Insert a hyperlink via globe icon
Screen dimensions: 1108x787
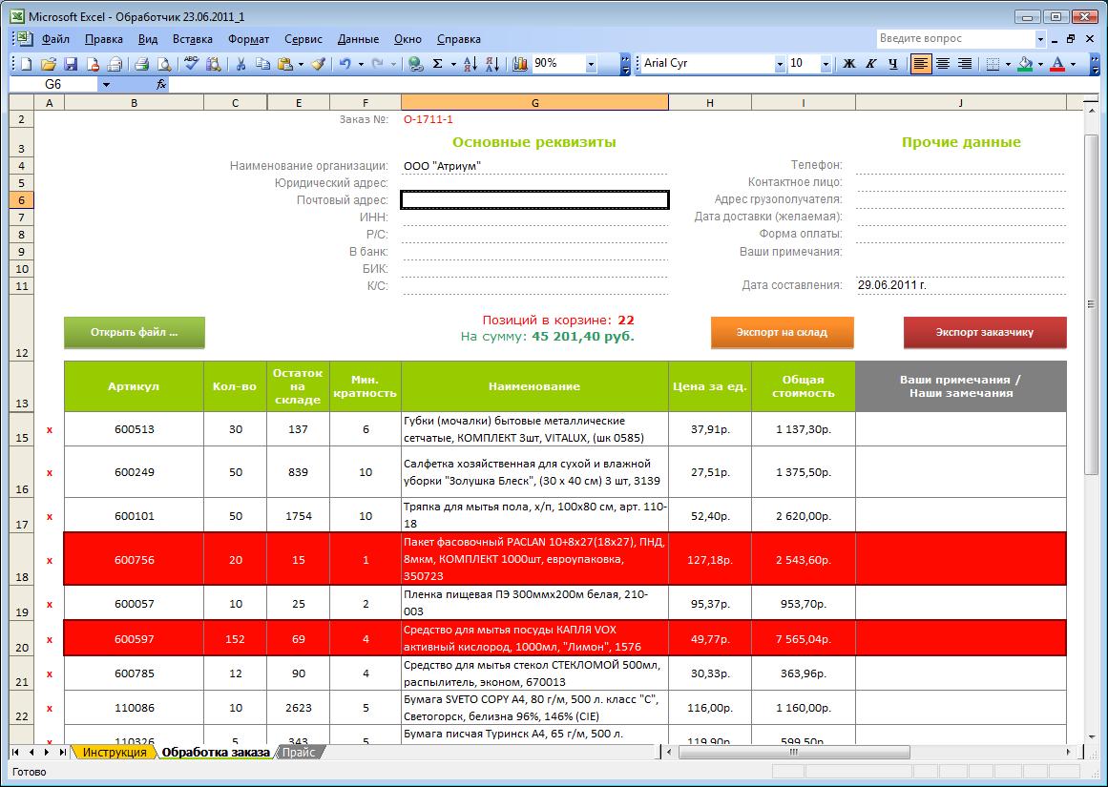pos(416,64)
